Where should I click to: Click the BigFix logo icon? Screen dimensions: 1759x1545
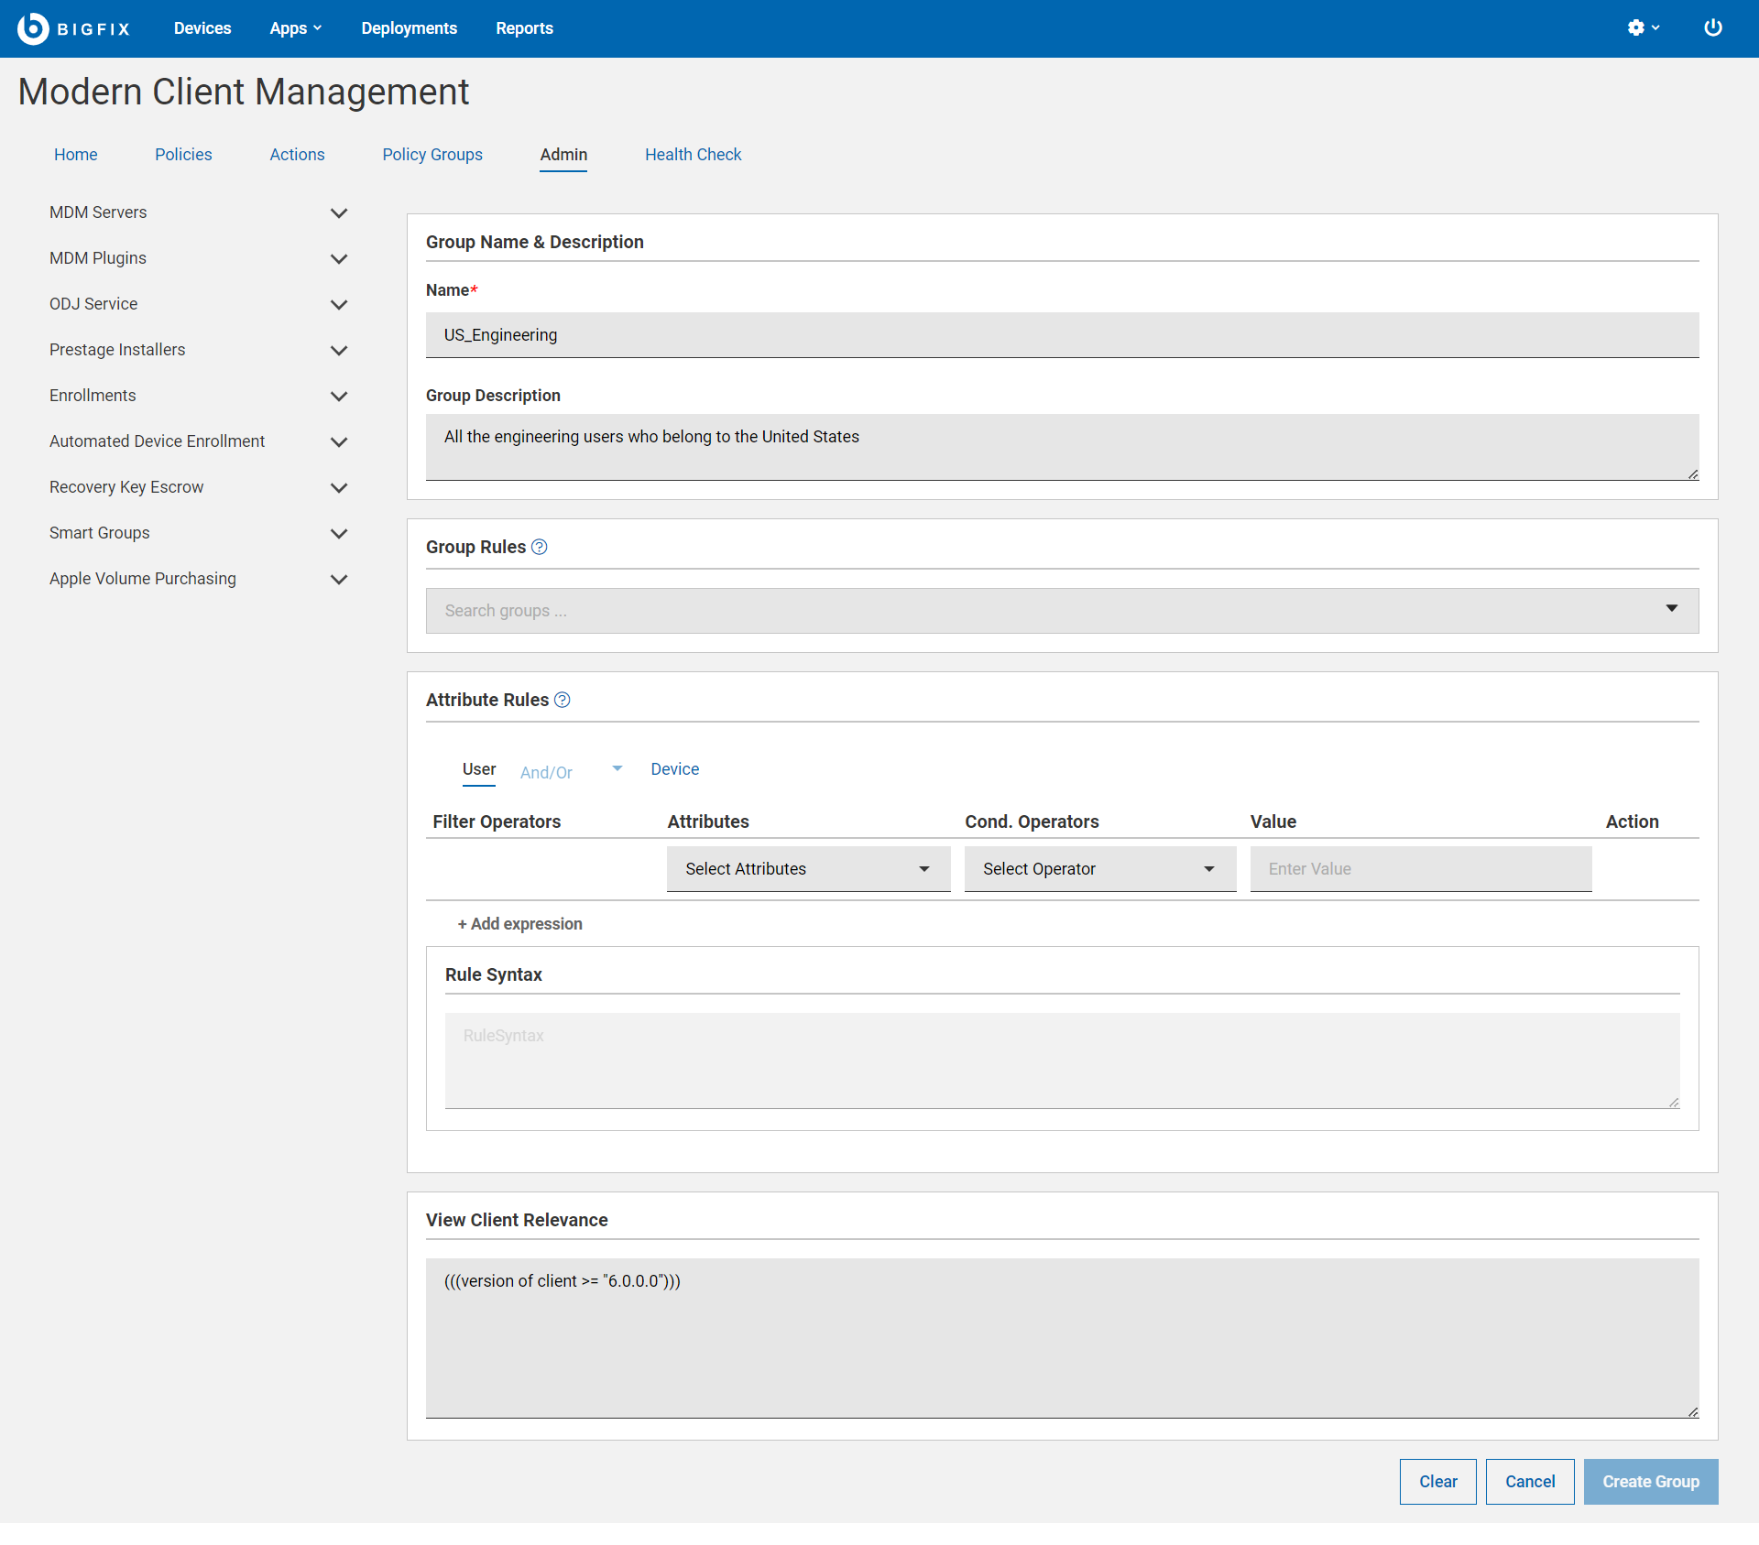33,28
